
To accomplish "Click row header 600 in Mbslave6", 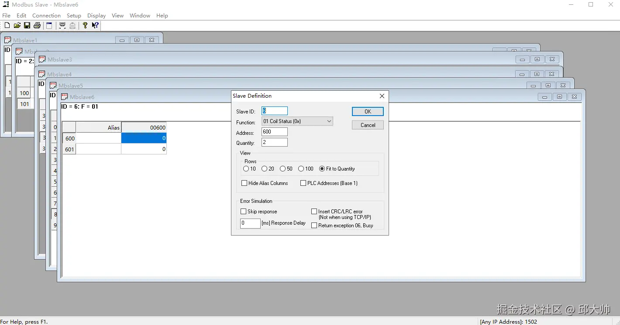I will pyautogui.click(x=69, y=138).
